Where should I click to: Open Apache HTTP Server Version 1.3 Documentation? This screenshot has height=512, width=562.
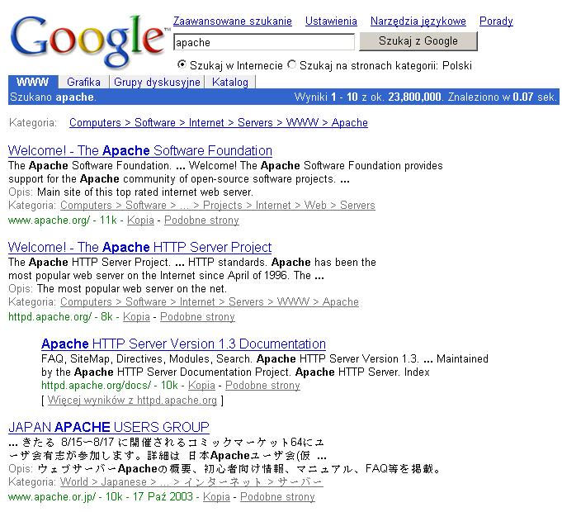(x=183, y=344)
